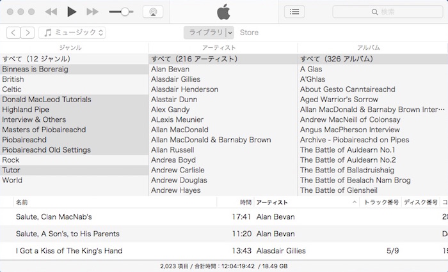Adjust the volume slider knob
Screen dimensions: 448x272
[124, 11]
